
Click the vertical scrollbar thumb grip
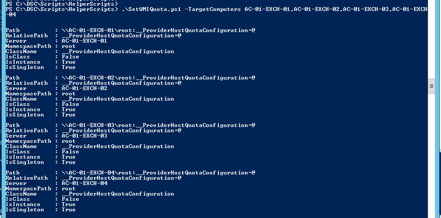click(432, 87)
